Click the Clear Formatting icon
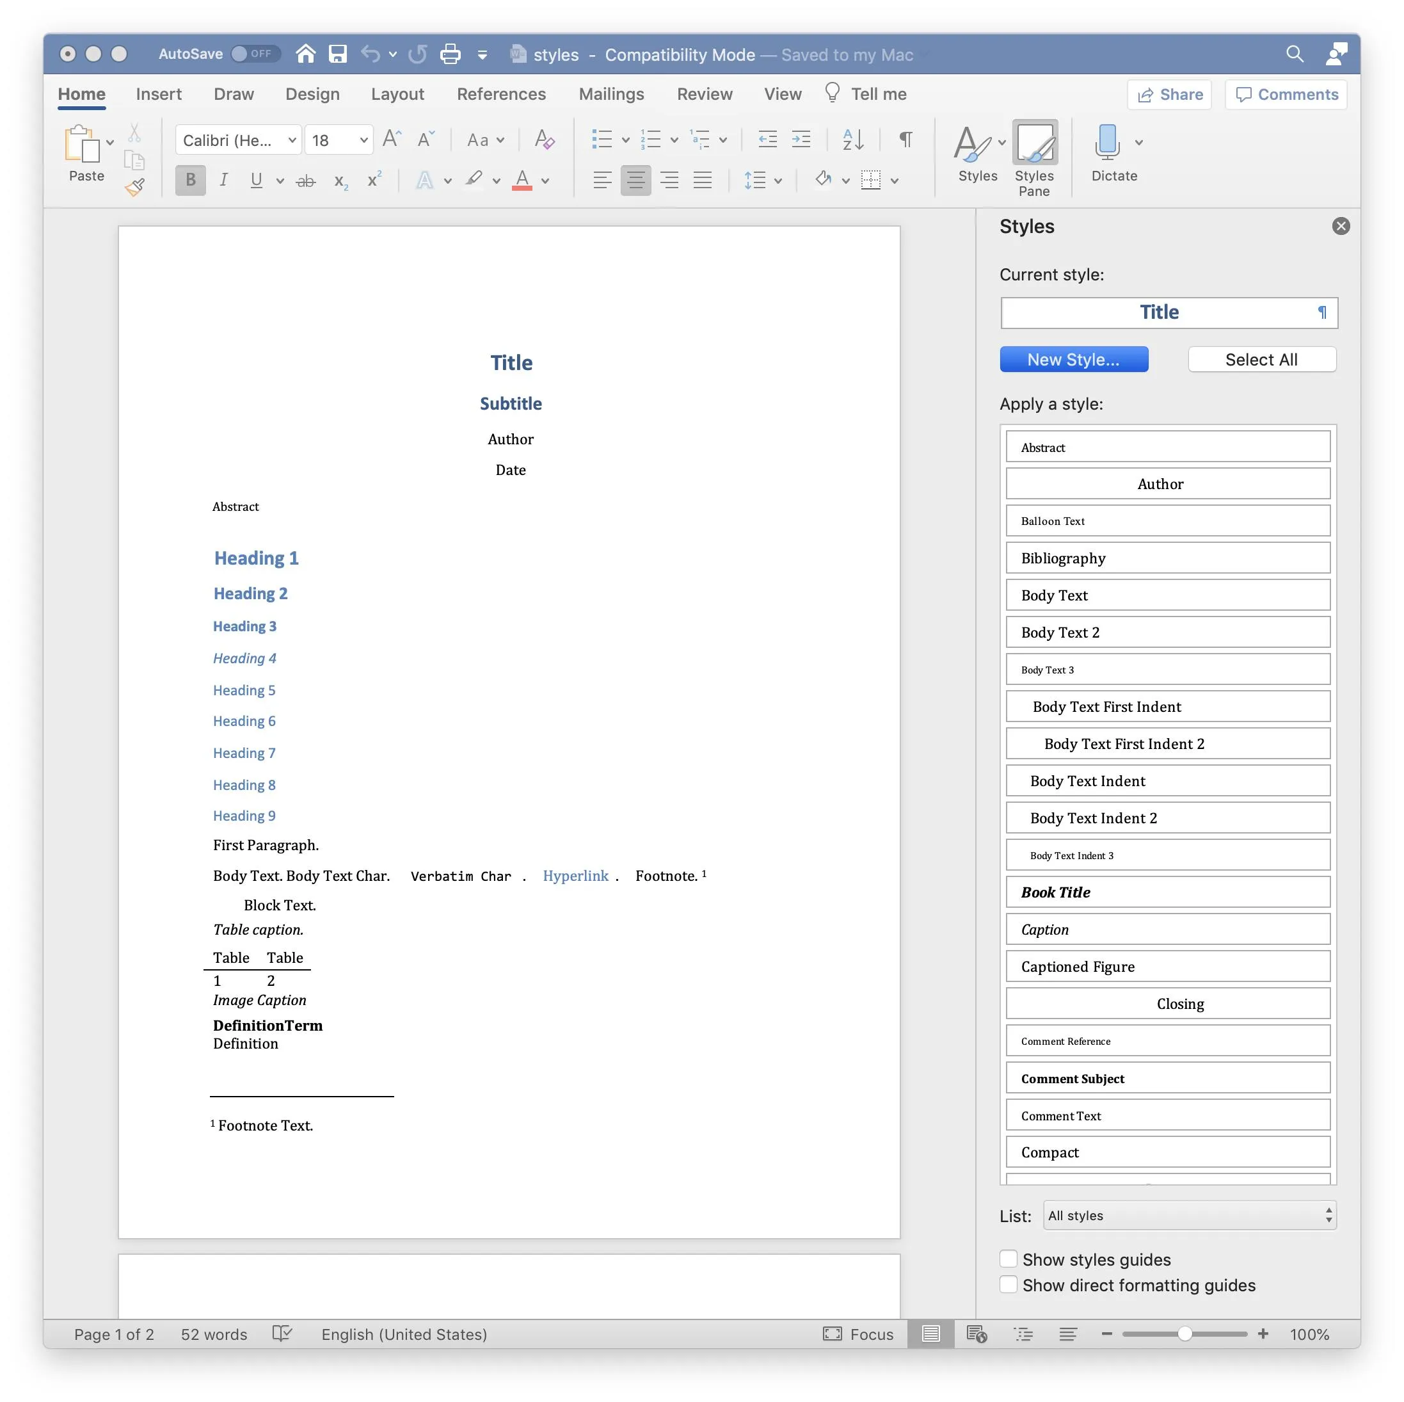1404x1402 pixels. [x=545, y=139]
